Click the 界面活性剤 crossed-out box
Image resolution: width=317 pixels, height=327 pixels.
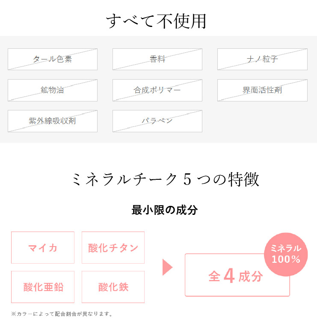(x=262, y=90)
